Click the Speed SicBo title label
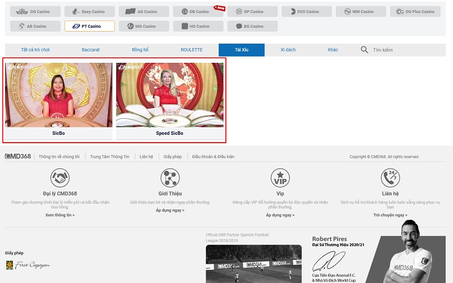453x283 pixels. pos(169,133)
